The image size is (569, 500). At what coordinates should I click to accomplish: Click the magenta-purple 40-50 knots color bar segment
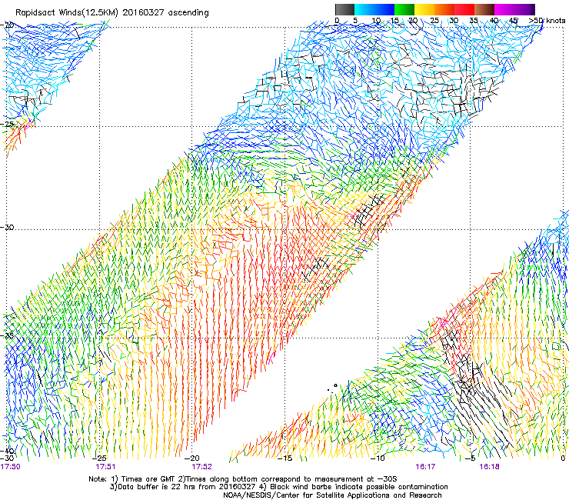(x=514, y=9)
